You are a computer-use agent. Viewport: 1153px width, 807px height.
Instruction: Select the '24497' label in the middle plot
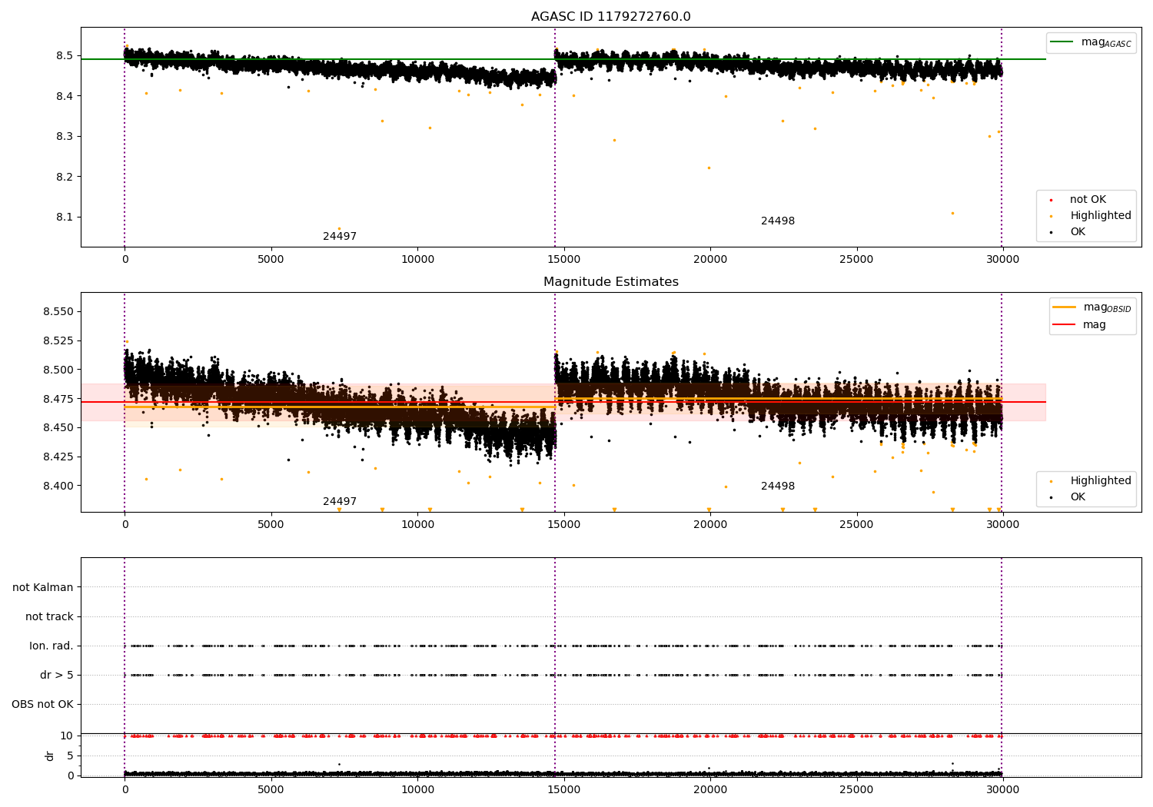[339, 502]
